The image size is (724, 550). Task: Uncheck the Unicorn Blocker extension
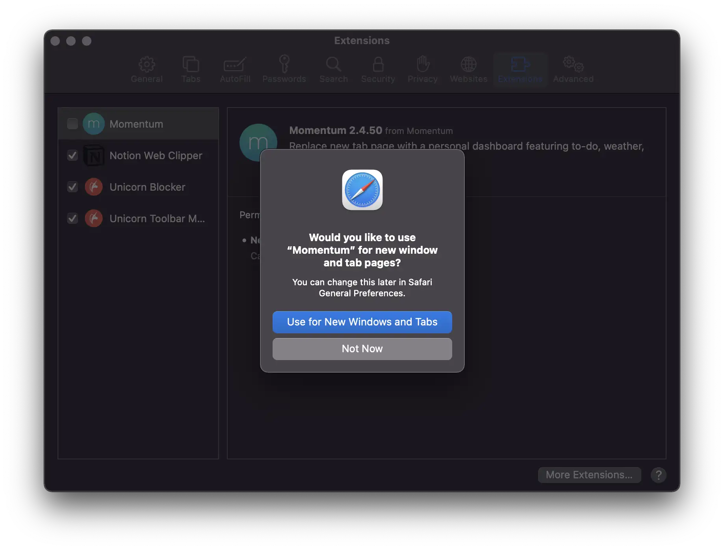pyautogui.click(x=72, y=187)
